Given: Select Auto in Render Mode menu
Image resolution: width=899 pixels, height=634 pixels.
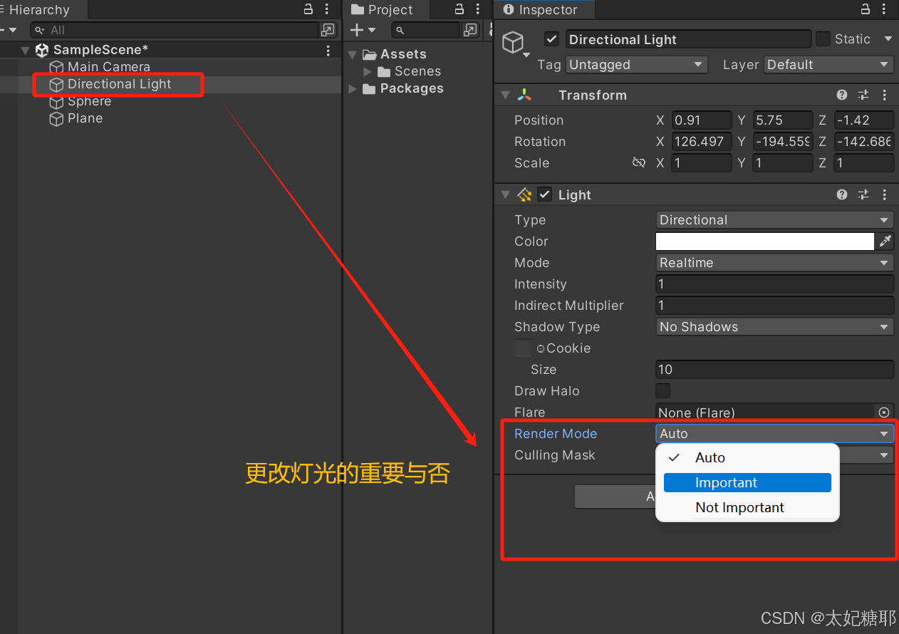Looking at the screenshot, I should click(x=747, y=458).
